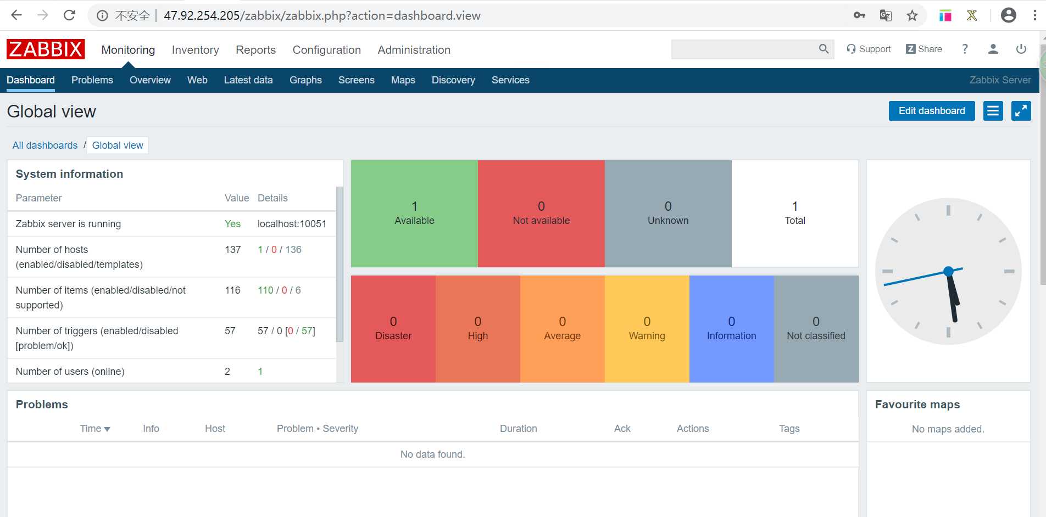The width and height of the screenshot is (1046, 517).
Task: Click the High severity tile
Action: pyautogui.click(x=478, y=329)
